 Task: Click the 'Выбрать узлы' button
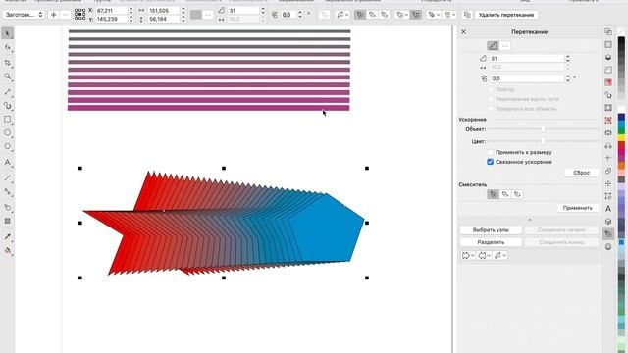click(491, 230)
